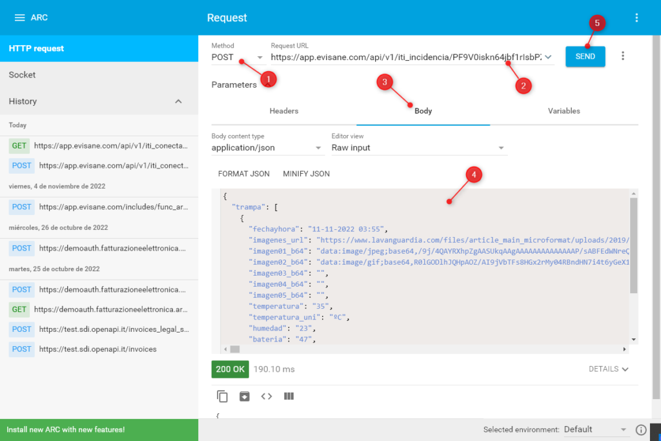Screen dimensions: 661x441
Task: Collapse the History section
Action: point(179,101)
